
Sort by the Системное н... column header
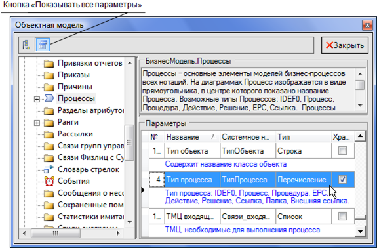pos(248,137)
